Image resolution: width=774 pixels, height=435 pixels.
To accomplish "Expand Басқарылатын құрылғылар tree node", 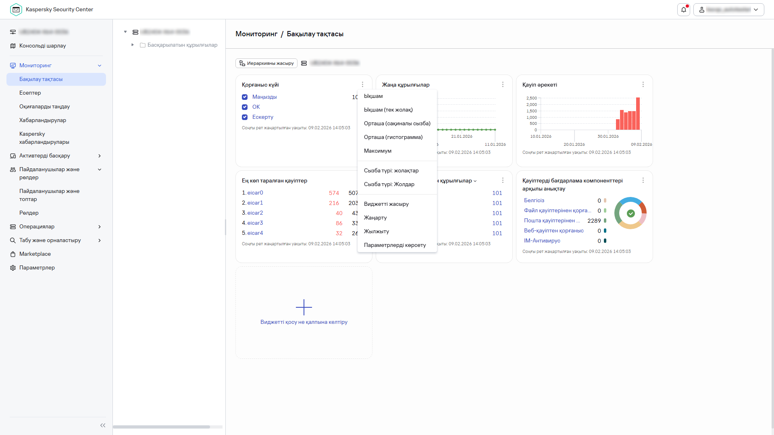I will [x=133, y=45].
